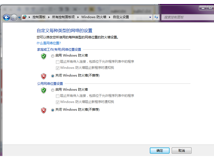This screenshot has height=160, width=214.
Task: Click the greyed Forward arrow button
Action: click(14, 17)
